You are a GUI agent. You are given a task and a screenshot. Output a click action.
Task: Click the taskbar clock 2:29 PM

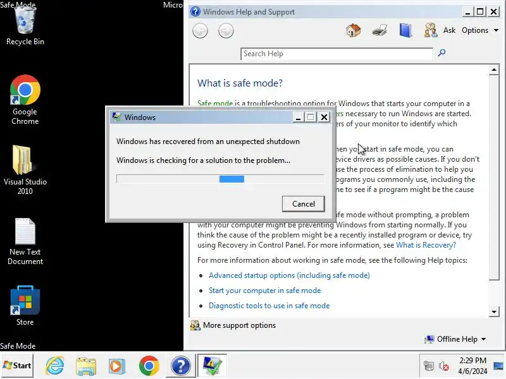click(x=472, y=360)
